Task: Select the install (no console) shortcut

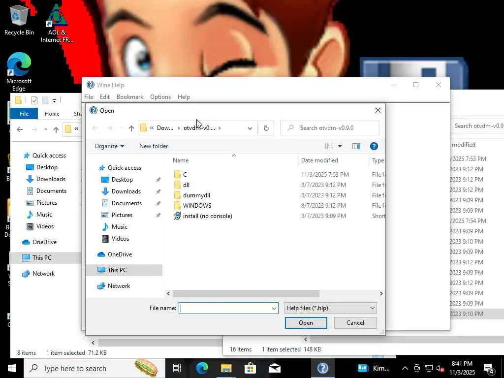Action: [207, 216]
